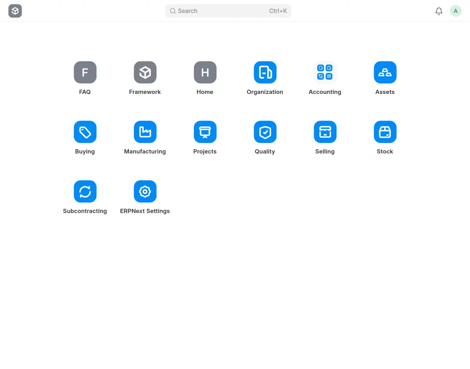This screenshot has height=369, width=470.
Task: Open the ERPNext Settings gear icon
Action: 145,191
